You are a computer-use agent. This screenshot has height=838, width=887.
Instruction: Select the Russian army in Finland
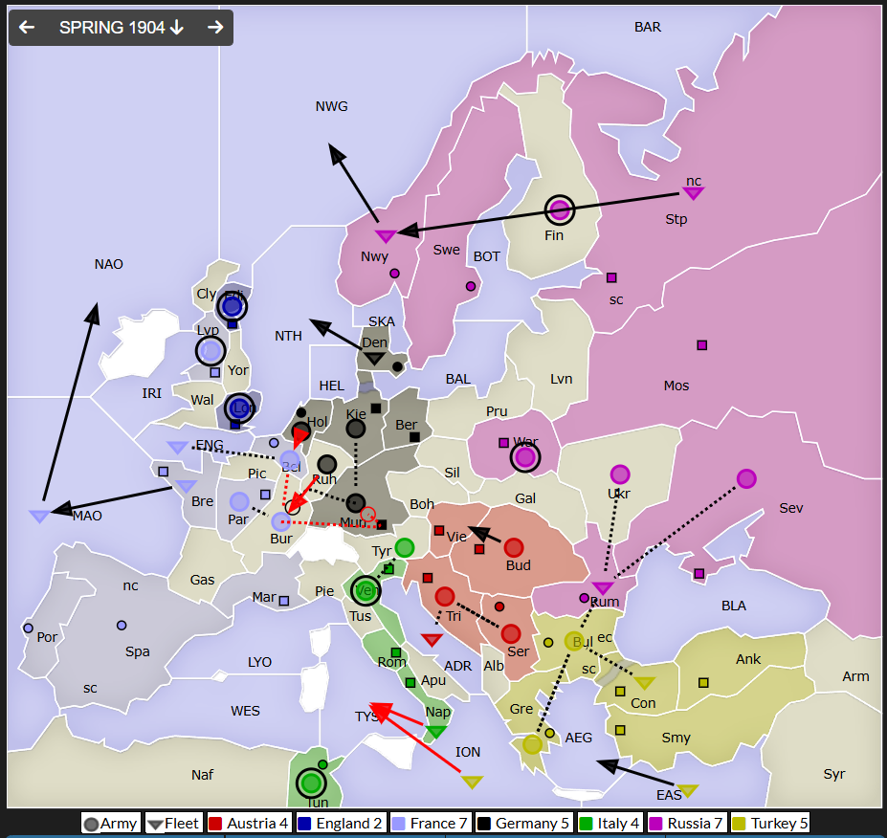click(x=560, y=210)
